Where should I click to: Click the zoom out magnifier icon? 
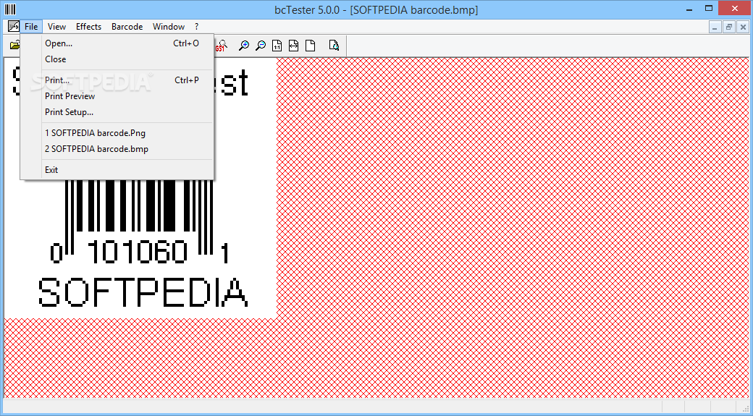click(261, 46)
